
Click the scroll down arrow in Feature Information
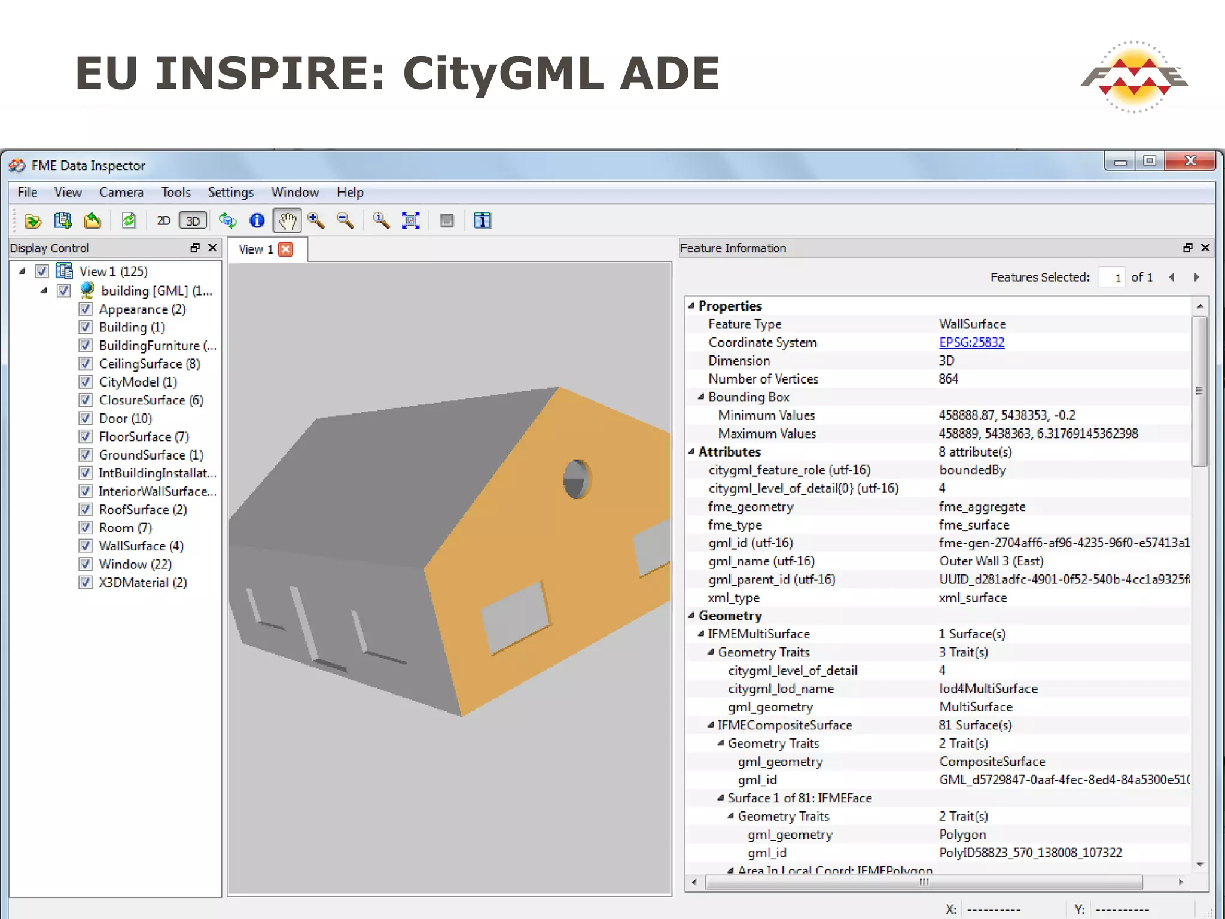point(1200,865)
